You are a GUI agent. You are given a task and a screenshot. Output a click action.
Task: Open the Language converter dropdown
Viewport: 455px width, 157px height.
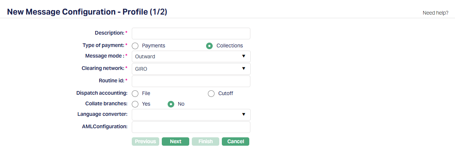[191, 115]
